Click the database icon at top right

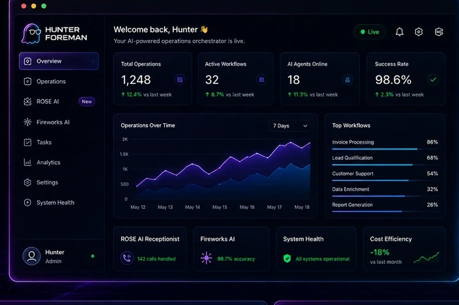pos(439,32)
